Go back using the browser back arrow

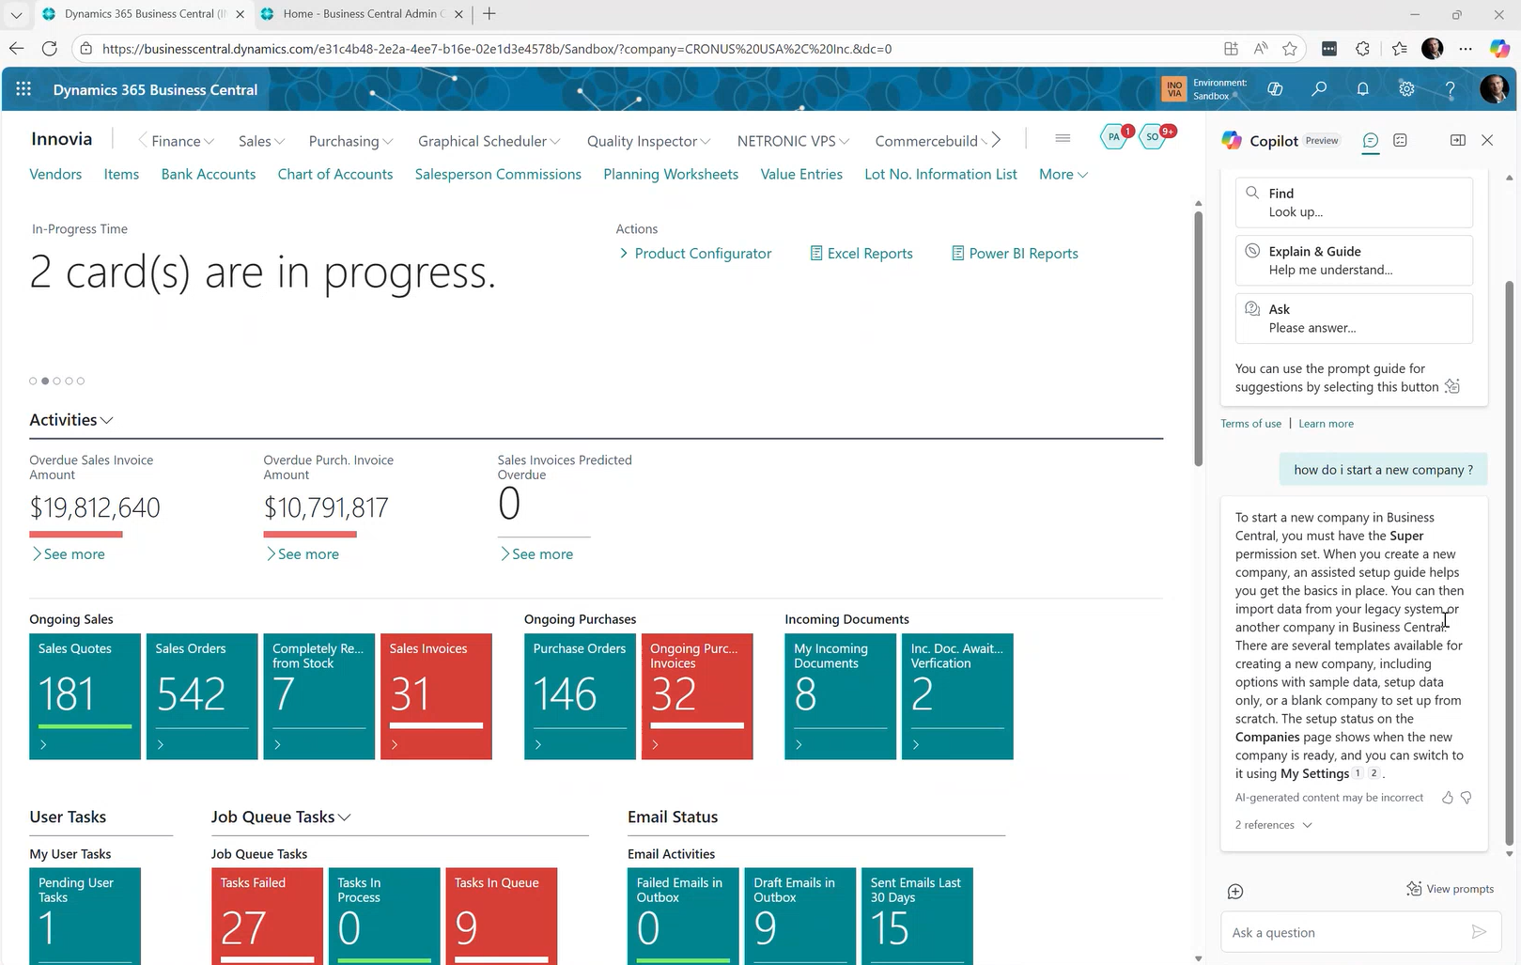point(16,48)
